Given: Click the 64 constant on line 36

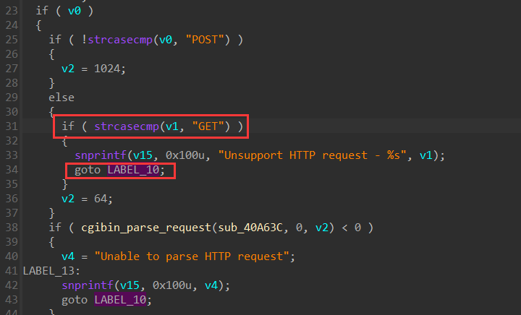Looking at the screenshot, I should [x=101, y=199].
